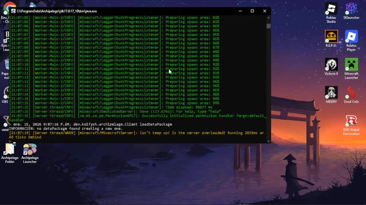
Task: Select the R.E.P.O. game icon
Action: [x=331, y=39]
